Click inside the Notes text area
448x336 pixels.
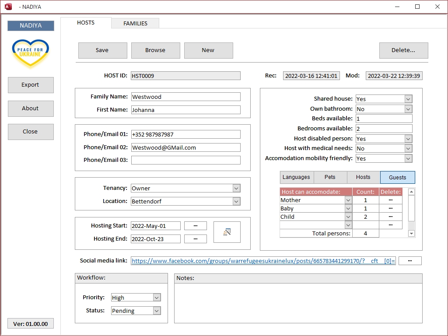coord(298,303)
